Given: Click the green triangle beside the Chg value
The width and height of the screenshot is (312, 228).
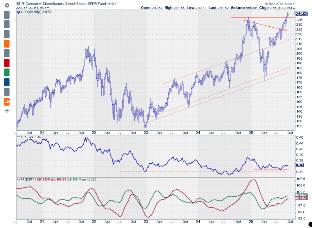Looking at the screenshot, I should click(x=294, y=7).
